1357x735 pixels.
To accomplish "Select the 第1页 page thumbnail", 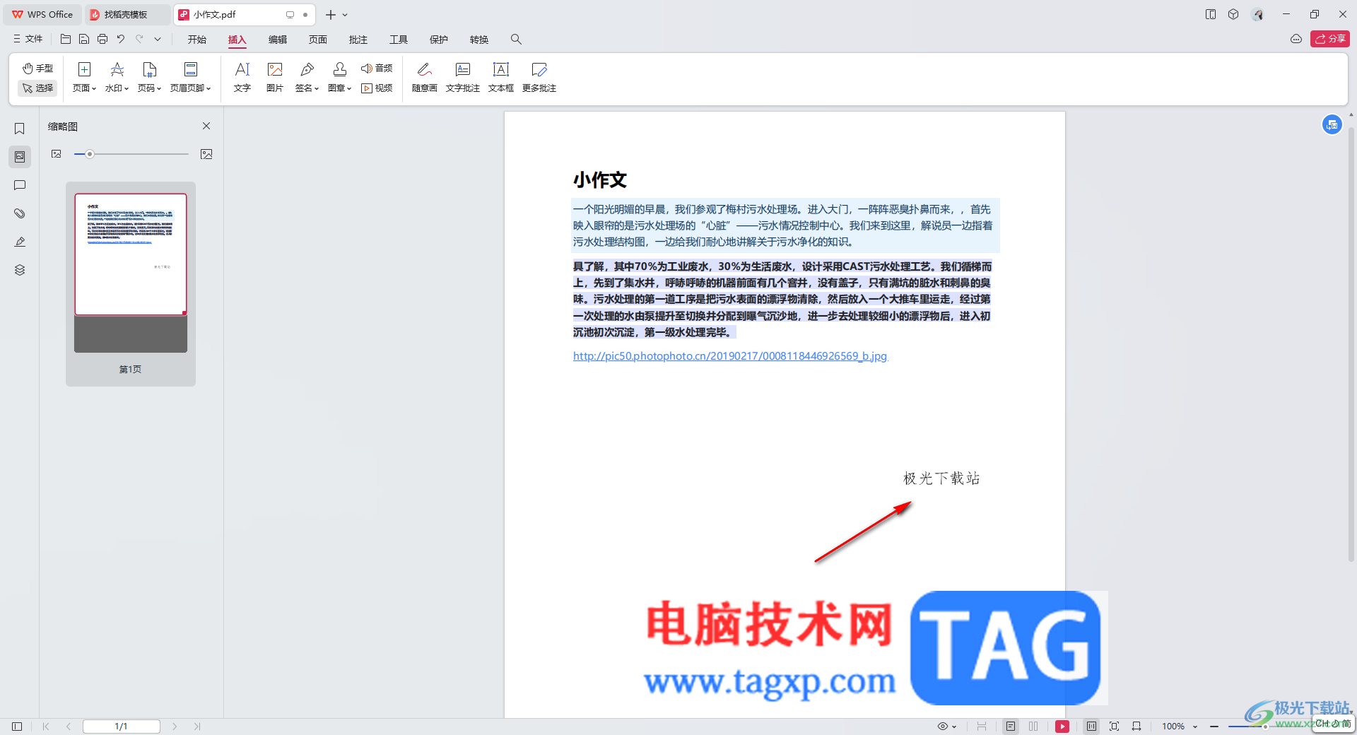I will click(131, 283).
